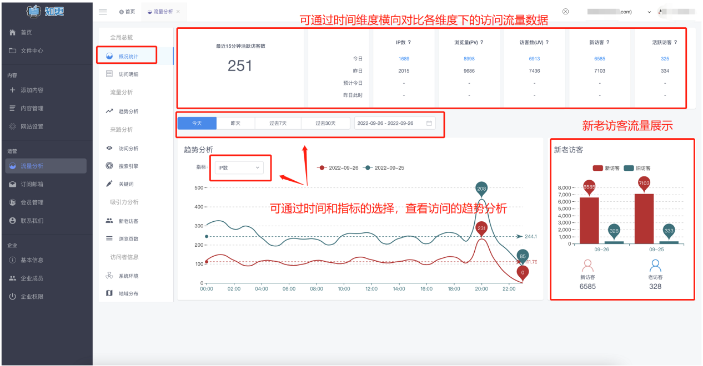The width and height of the screenshot is (703, 366).
Task: Click the people icon beside 新老访客 menu item
Action: click(109, 221)
